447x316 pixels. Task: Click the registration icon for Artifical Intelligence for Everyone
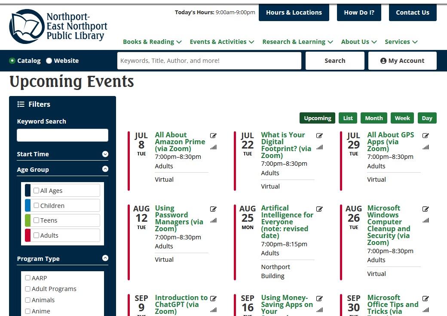point(320,209)
